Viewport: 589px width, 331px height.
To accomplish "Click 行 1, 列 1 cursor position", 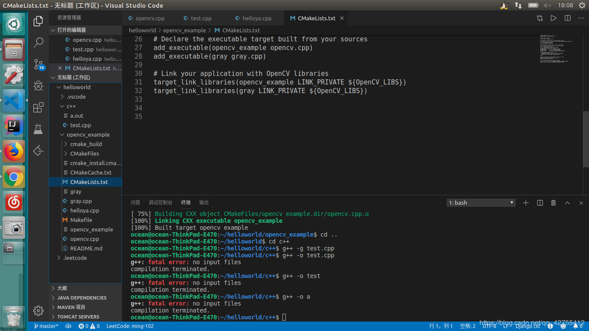I will click(441, 326).
